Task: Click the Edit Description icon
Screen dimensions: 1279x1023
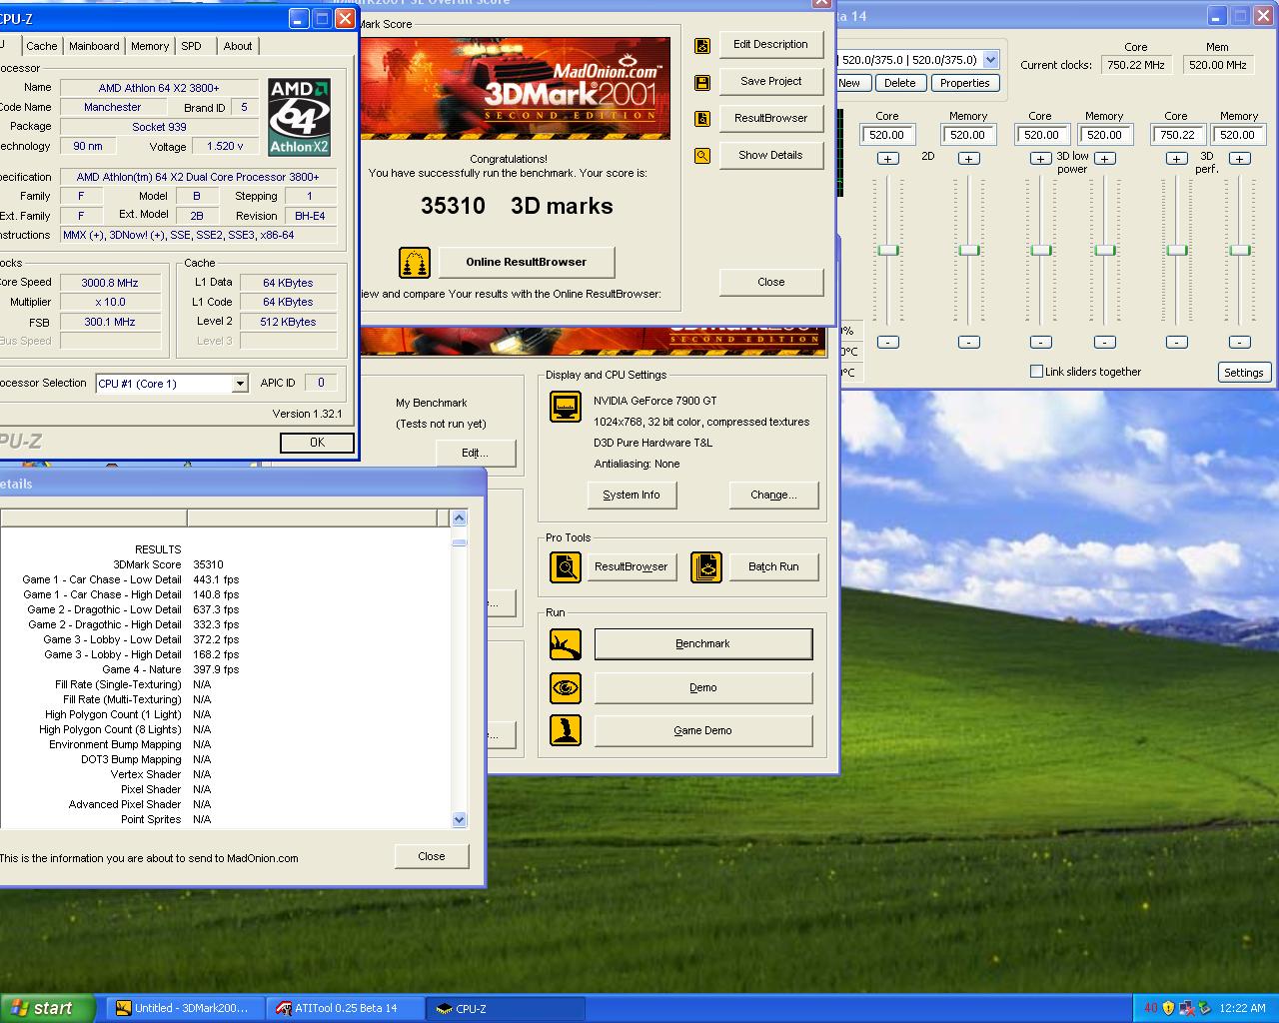Action: click(x=702, y=45)
